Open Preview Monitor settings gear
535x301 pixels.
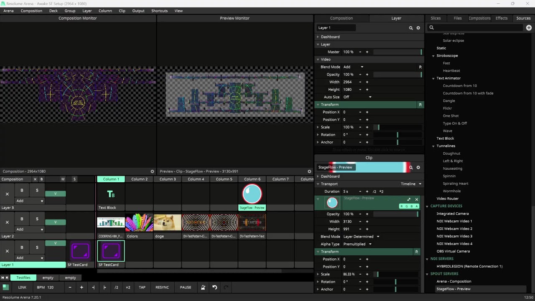coord(309,171)
